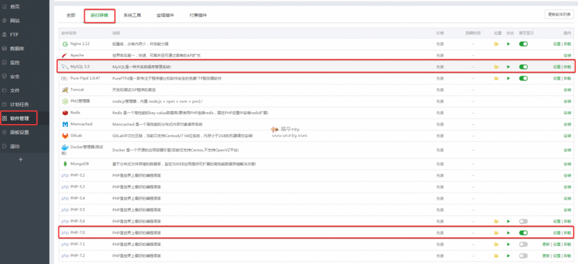Click the 更新软件列表 button
The width and height of the screenshot is (578, 264).
tap(559, 14)
